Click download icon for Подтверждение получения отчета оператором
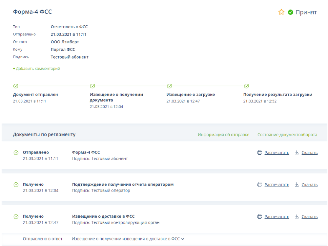The image size is (328, 246). pyautogui.click(x=297, y=185)
